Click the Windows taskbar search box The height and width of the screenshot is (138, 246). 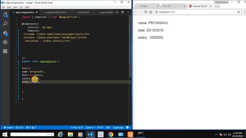coord(32,135)
